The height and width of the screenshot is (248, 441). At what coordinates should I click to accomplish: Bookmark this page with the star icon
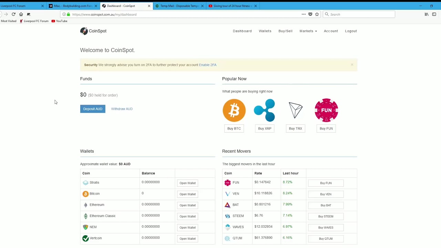317,14
